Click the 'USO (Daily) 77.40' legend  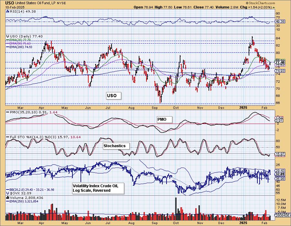(26, 36)
